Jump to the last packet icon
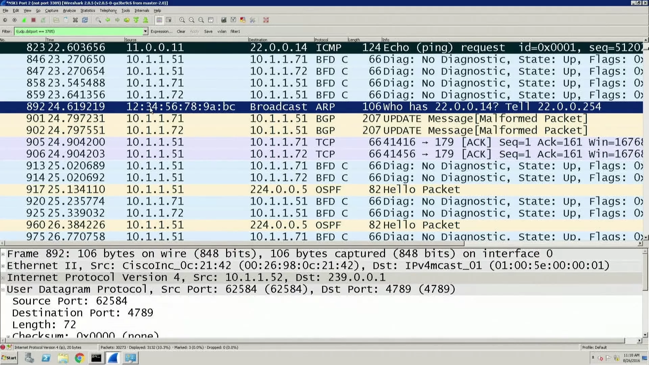649x365 pixels. [145, 20]
